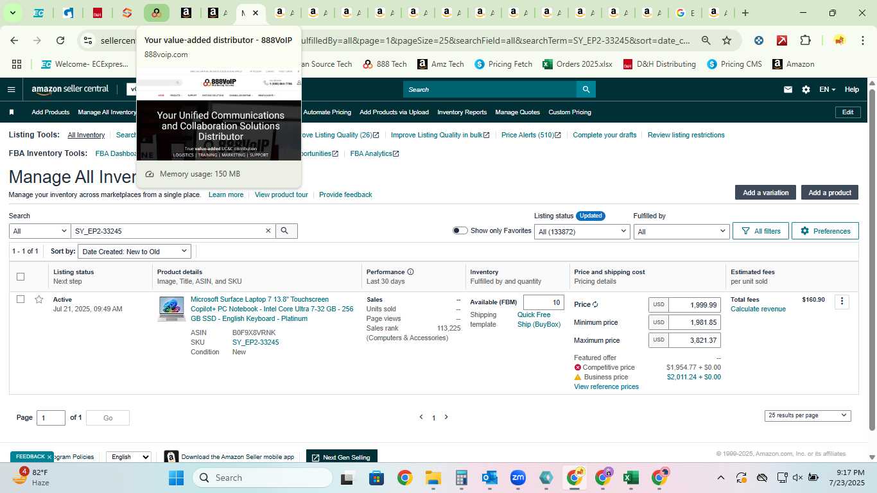Open the EN language dropdown
This screenshot has width=877, height=493.
point(827,89)
